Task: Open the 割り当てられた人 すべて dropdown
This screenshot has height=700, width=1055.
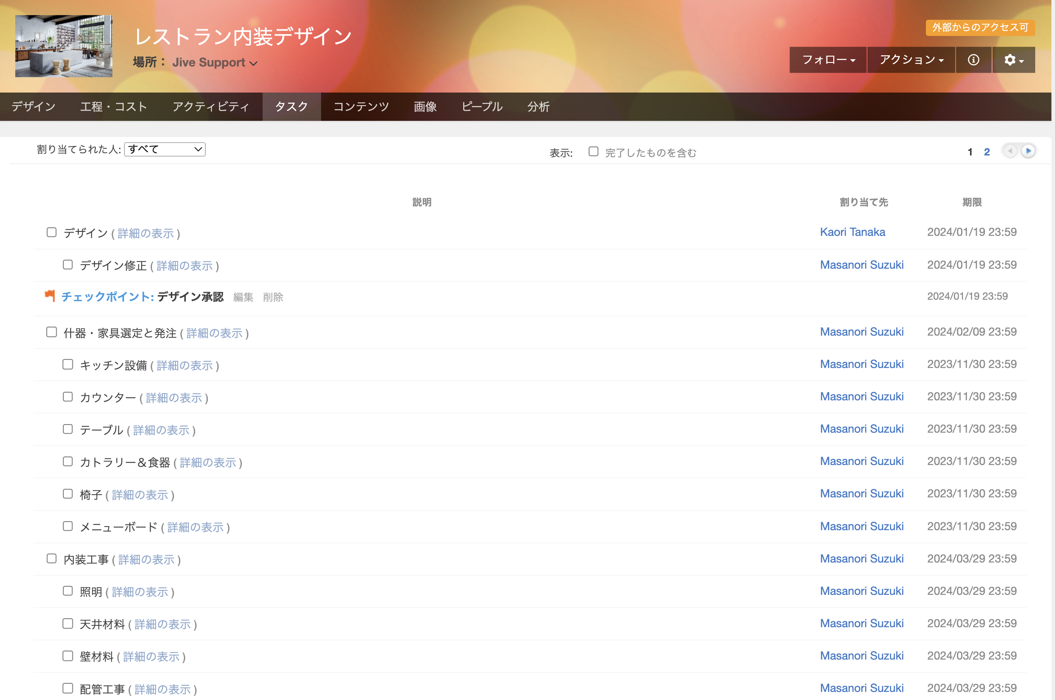Action: point(165,149)
